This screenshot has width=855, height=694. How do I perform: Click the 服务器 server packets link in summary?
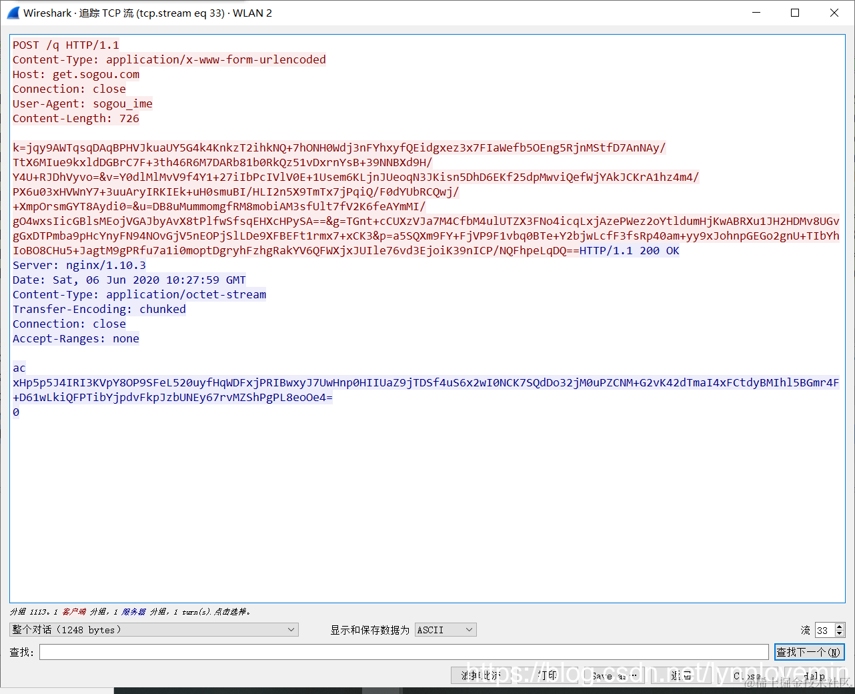[134, 612]
